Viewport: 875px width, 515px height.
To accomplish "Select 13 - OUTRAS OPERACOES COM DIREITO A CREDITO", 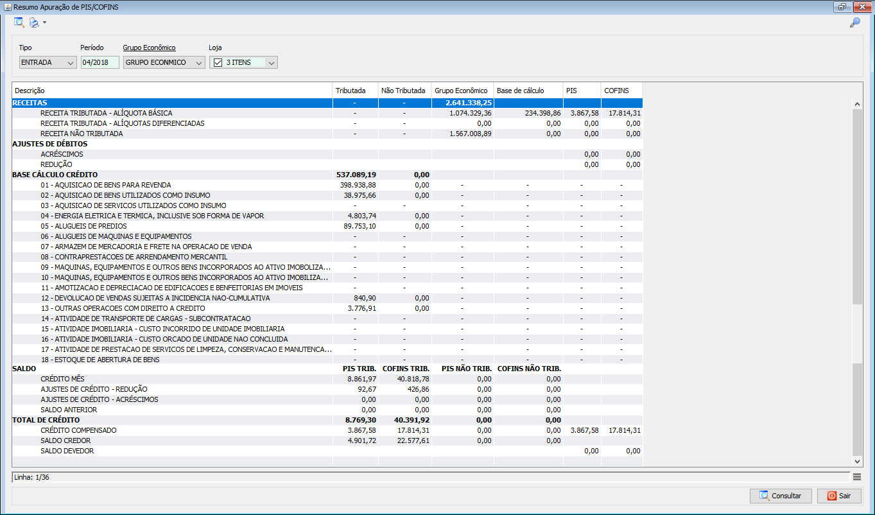I will click(327, 308).
